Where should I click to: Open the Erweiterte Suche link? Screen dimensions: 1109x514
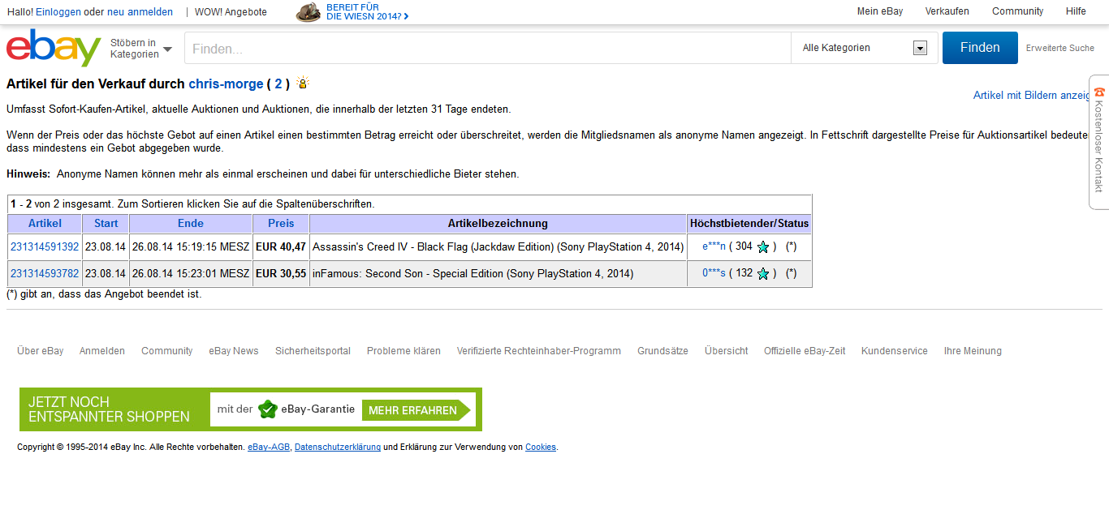pyautogui.click(x=1060, y=48)
